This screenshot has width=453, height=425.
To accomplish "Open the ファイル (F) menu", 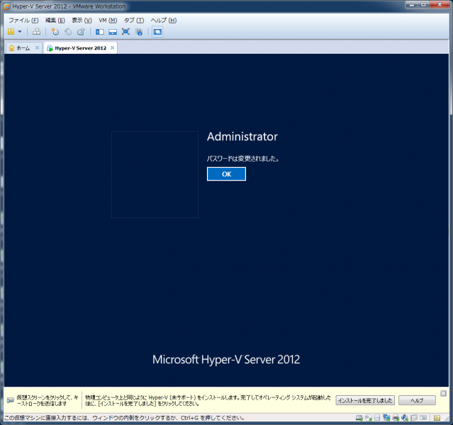I will [23, 21].
